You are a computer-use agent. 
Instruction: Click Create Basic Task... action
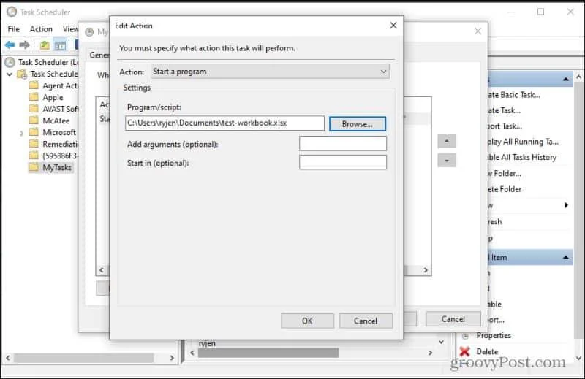(x=514, y=95)
